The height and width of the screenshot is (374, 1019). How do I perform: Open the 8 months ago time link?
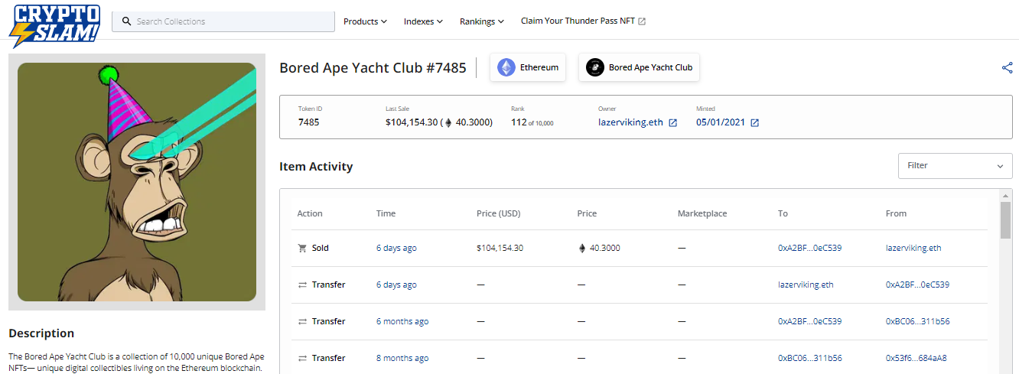402,358
